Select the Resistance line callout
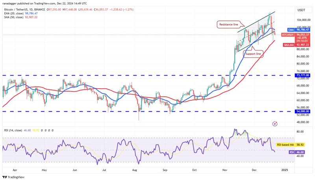 point(229,24)
